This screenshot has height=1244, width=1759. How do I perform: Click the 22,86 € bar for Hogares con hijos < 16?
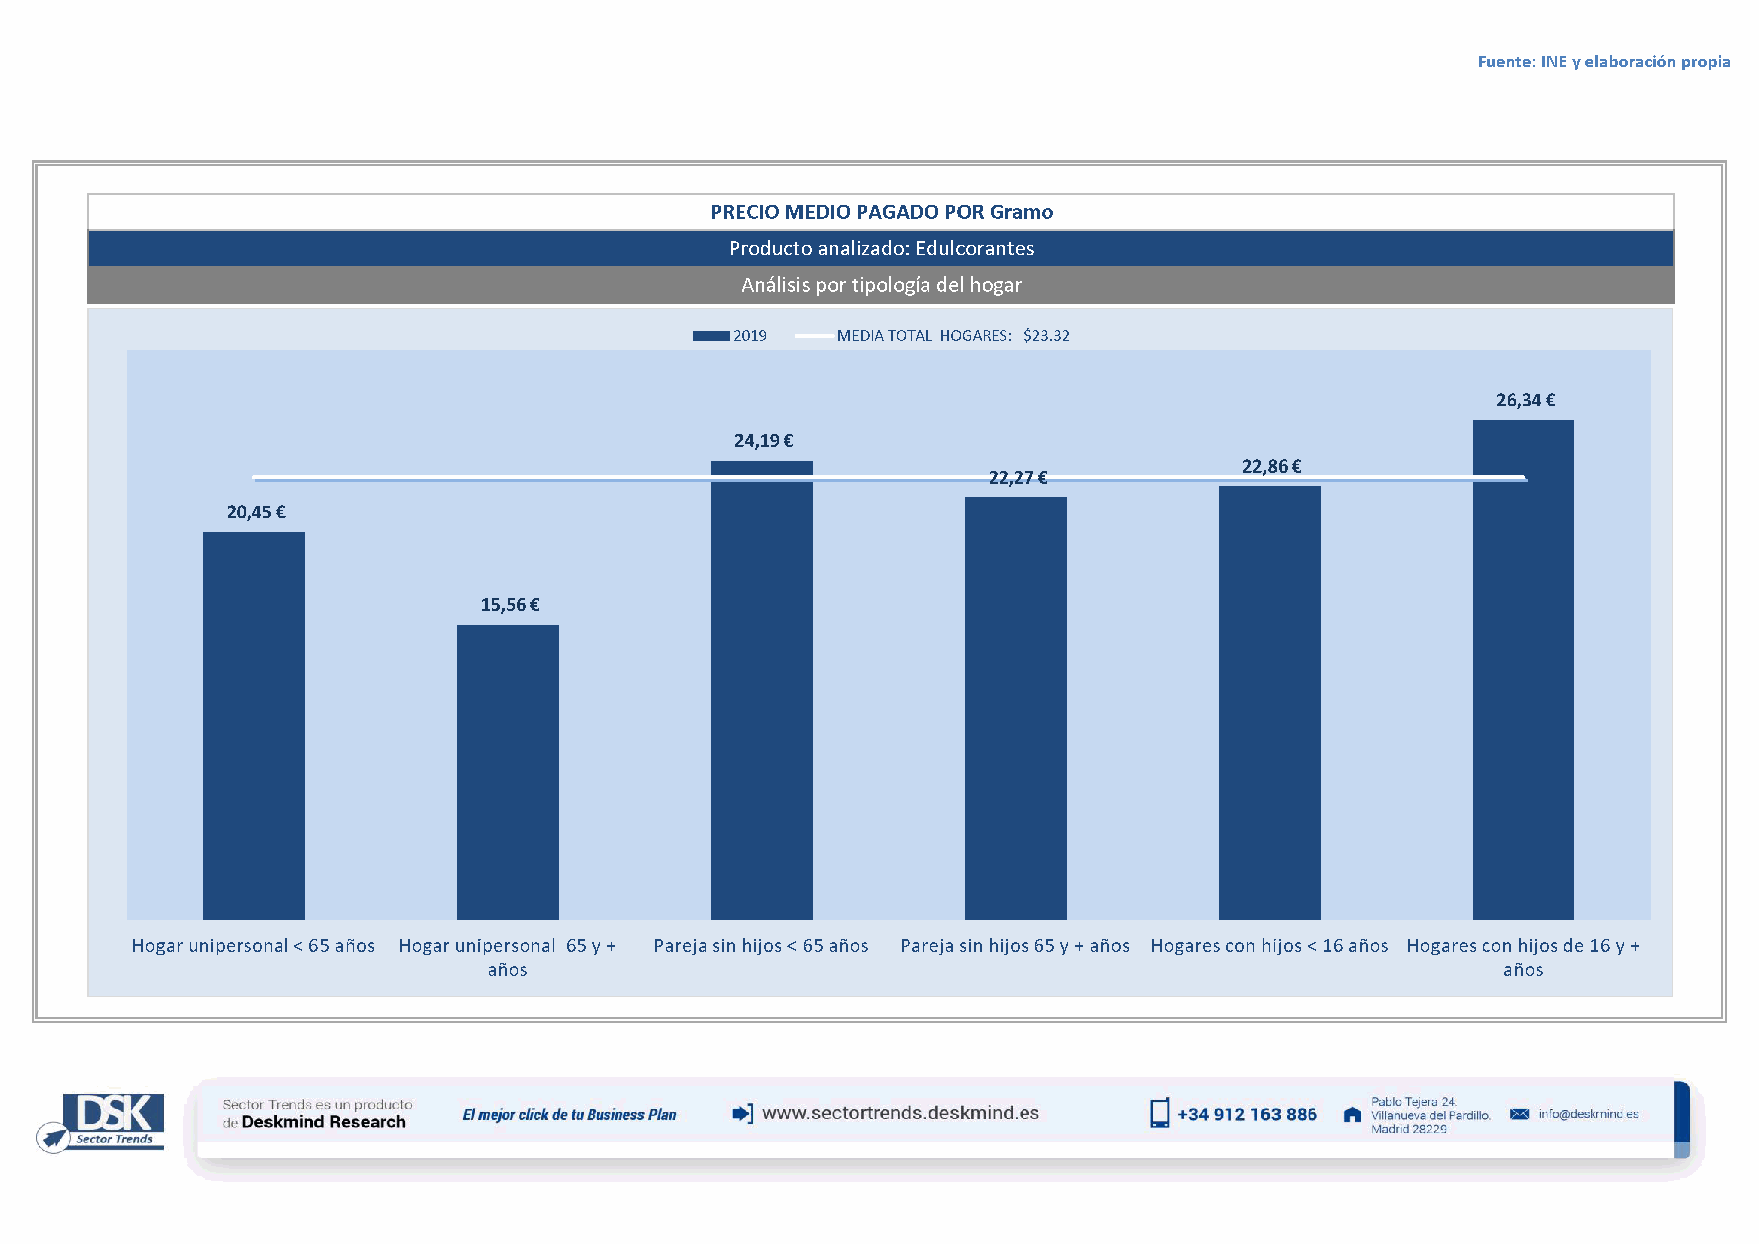pyautogui.click(x=1268, y=702)
